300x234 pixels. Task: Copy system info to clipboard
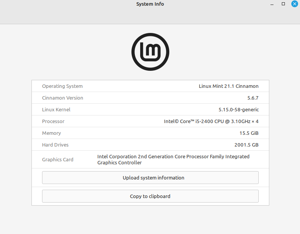(x=150, y=196)
